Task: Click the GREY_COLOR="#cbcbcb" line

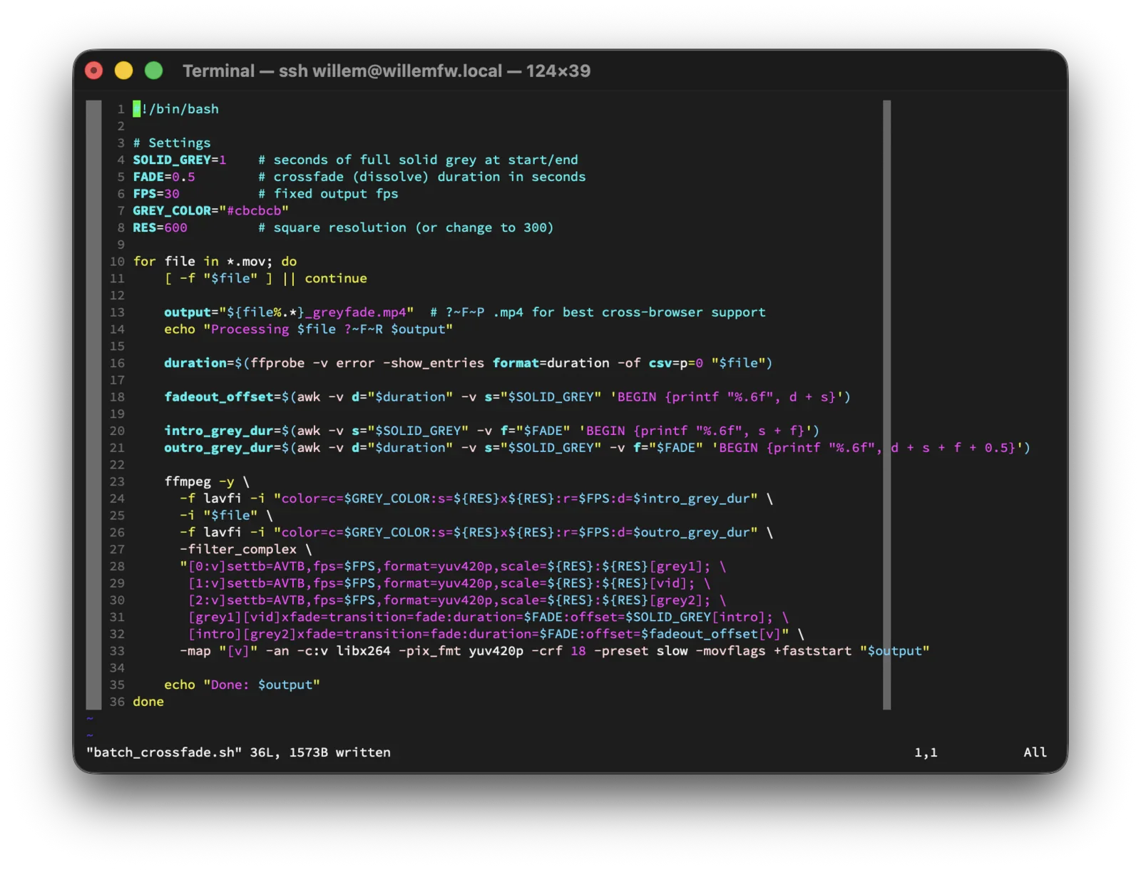Action: (211, 210)
